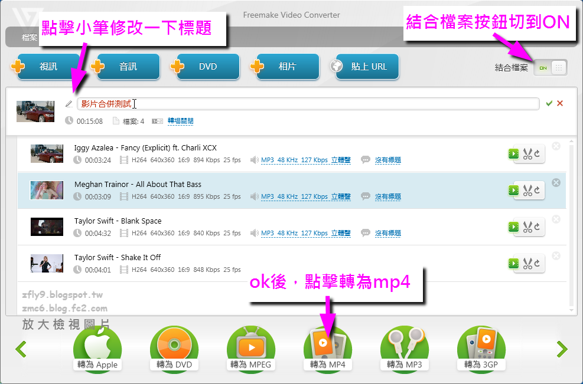Viewport: 583px width, 384px height.
Task: Play the Blank Space video preview
Action: coord(513,227)
